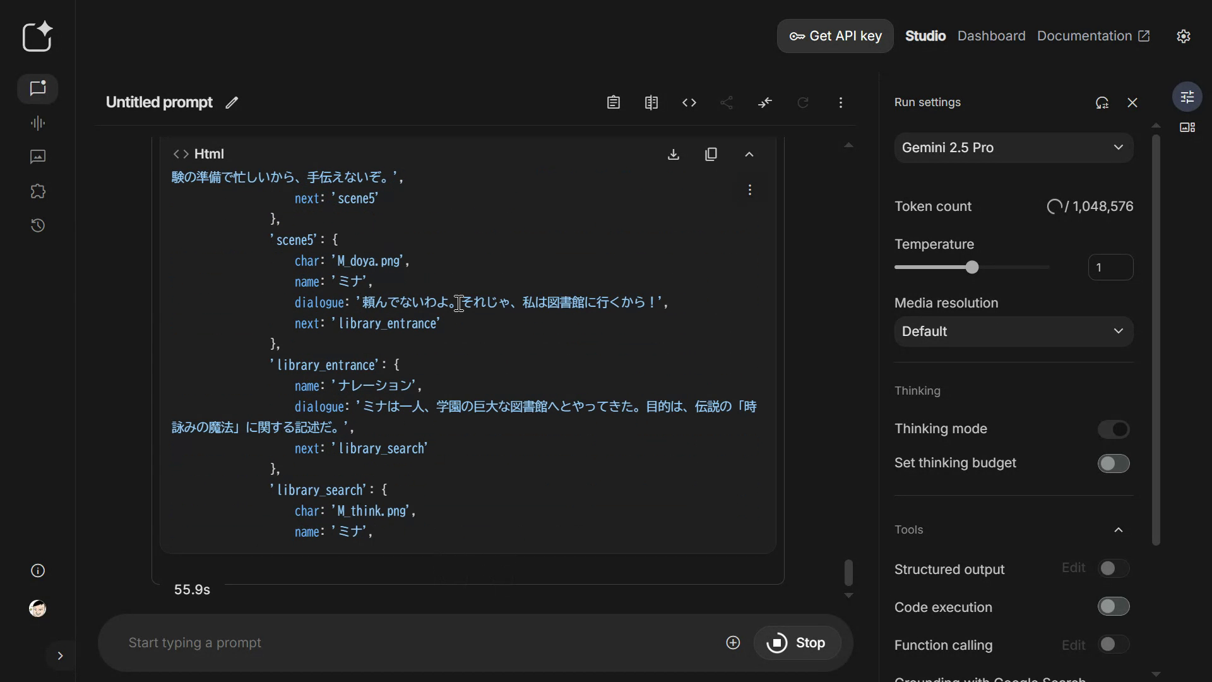
Task: Click the Temperature slider handle
Action: [x=972, y=268]
